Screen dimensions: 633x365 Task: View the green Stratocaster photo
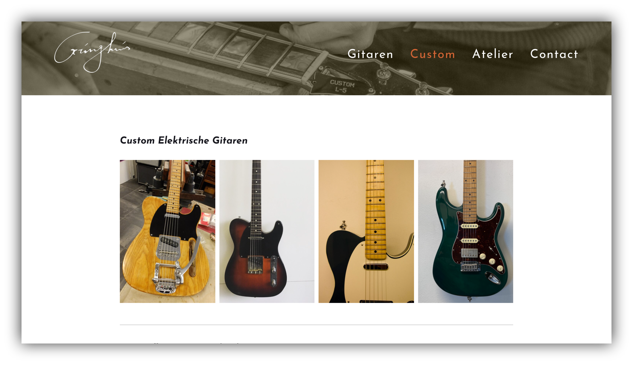tap(465, 231)
